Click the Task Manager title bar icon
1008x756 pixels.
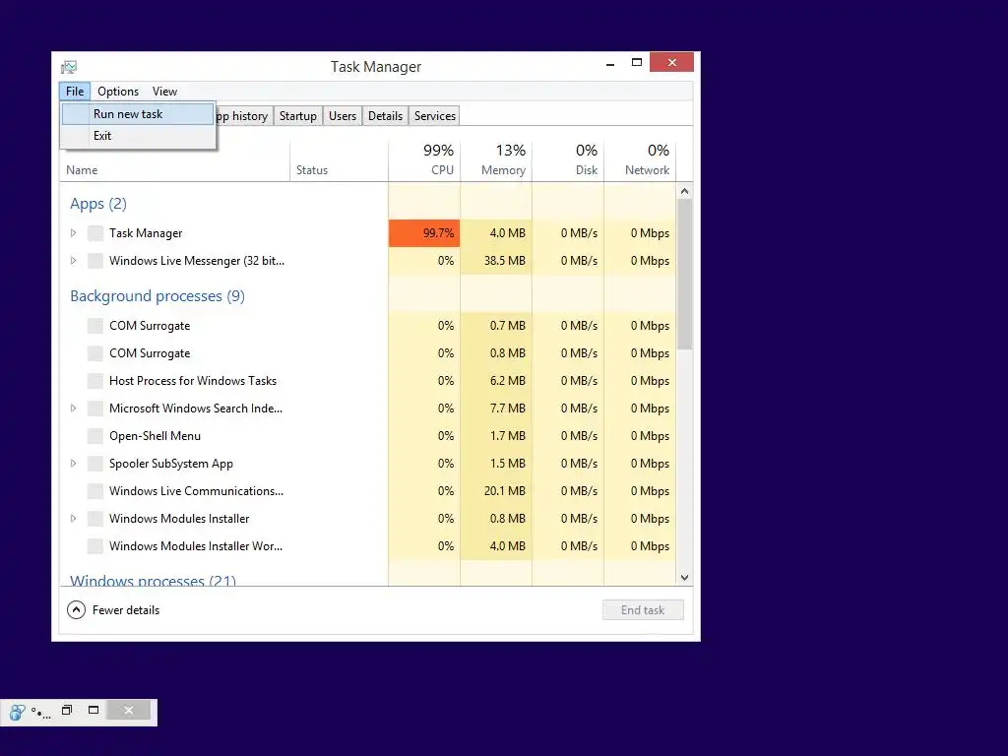(x=69, y=67)
